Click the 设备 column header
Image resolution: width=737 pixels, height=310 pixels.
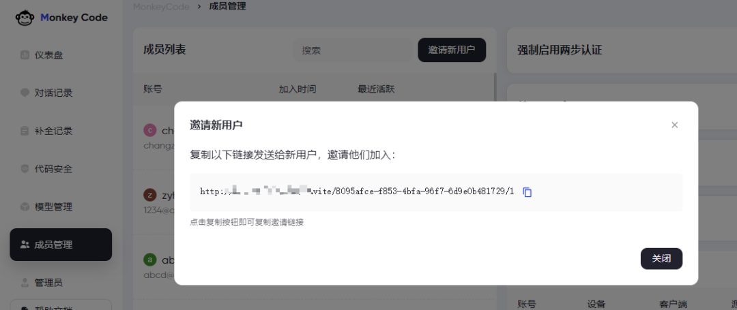pos(596,305)
